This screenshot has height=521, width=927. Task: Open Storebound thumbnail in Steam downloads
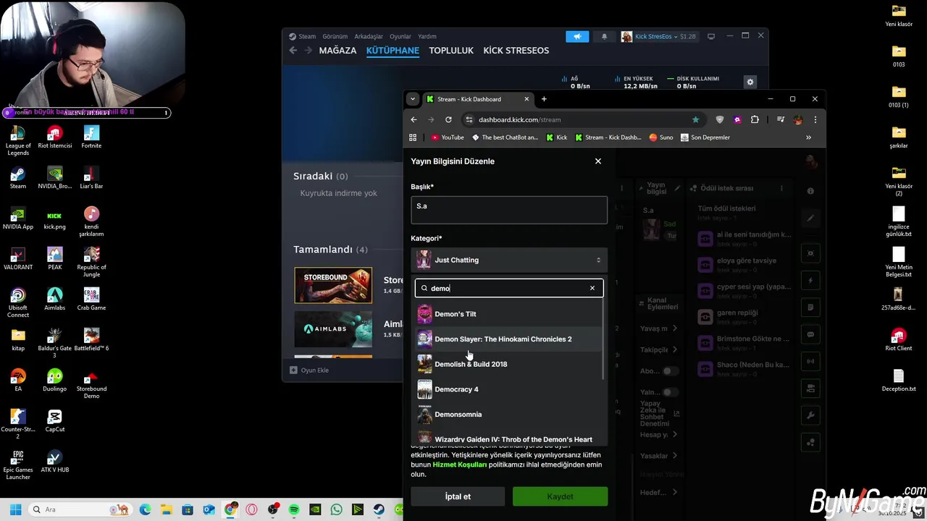click(333, 285)
